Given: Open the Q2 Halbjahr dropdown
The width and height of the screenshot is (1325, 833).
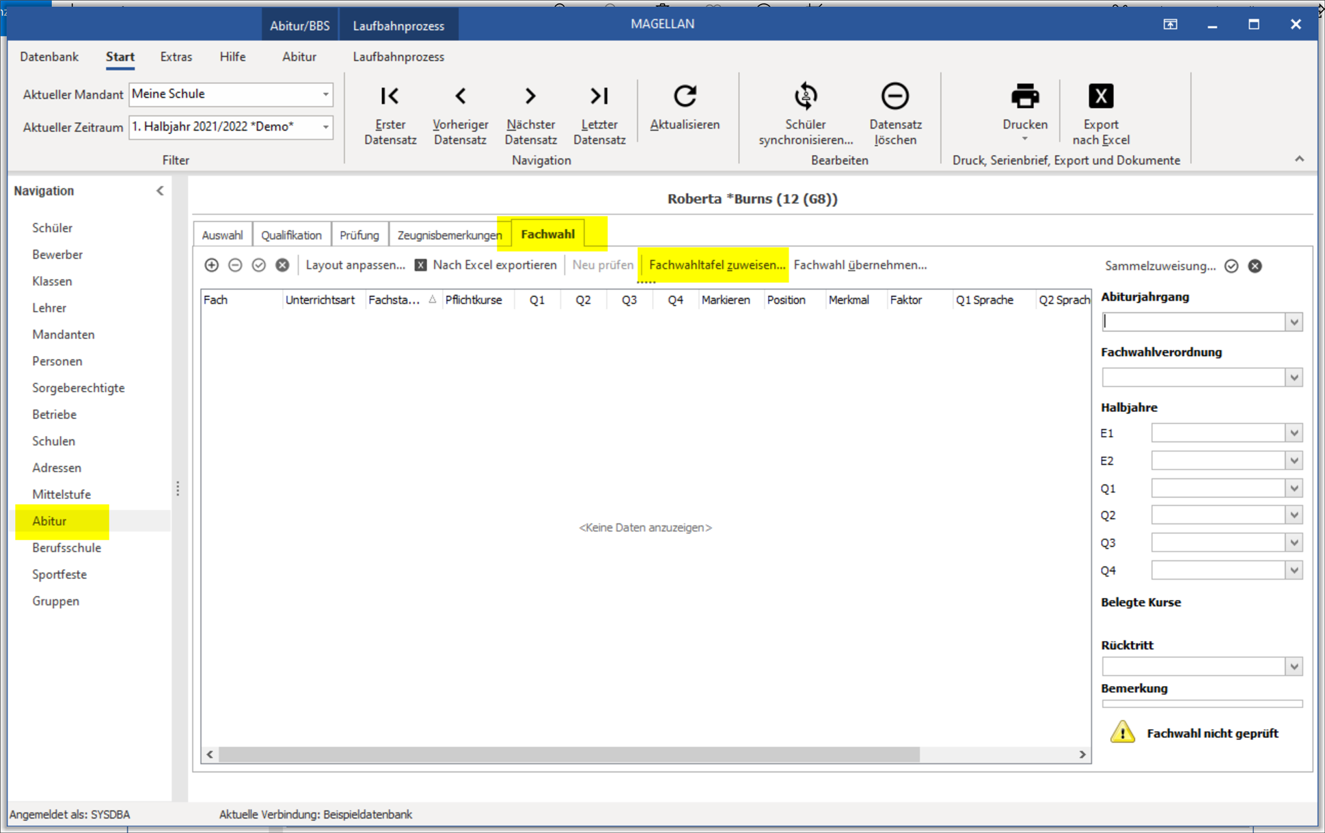Looking at the screenshot, I should coord(1294,515).
